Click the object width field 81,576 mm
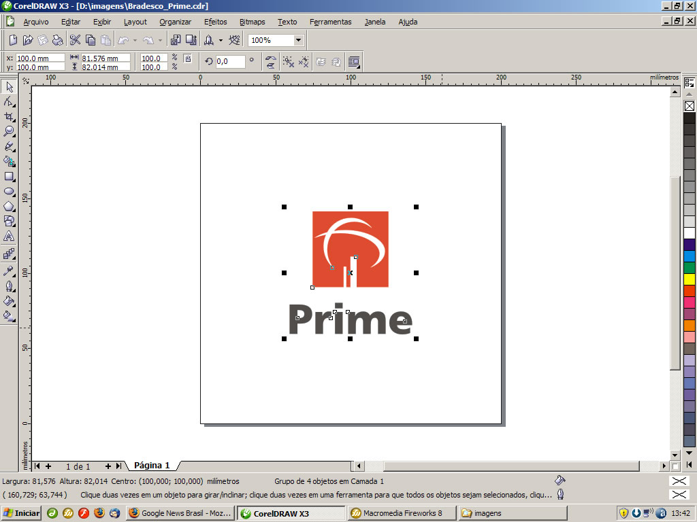697x522 pixels. [106, 58]
